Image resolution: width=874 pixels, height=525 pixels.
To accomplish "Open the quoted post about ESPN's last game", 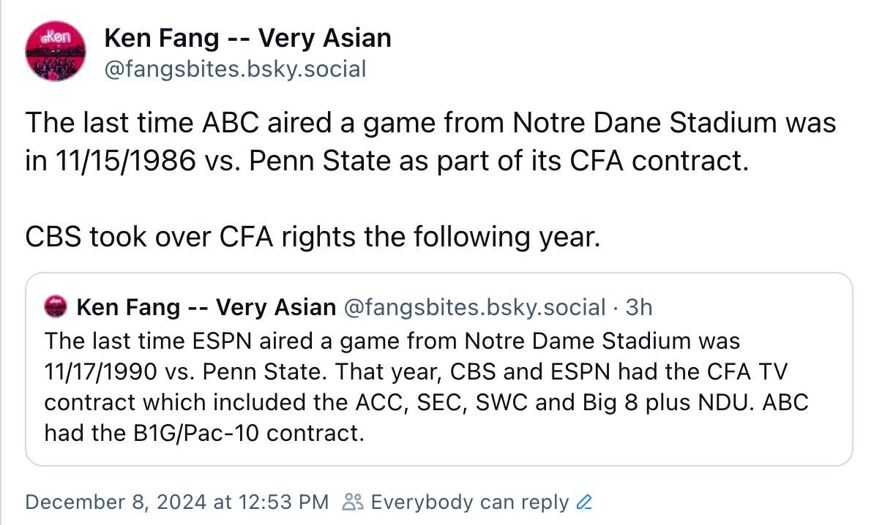I will [438, 369].
